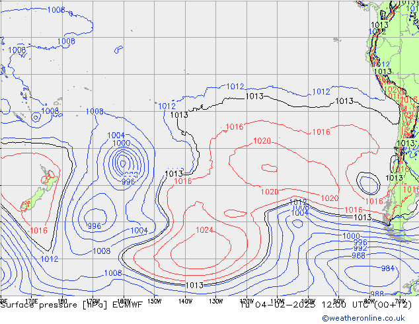The image size is (419, 324).
Task: Click the 130W longitude axis label
Action: coord(216,302)
